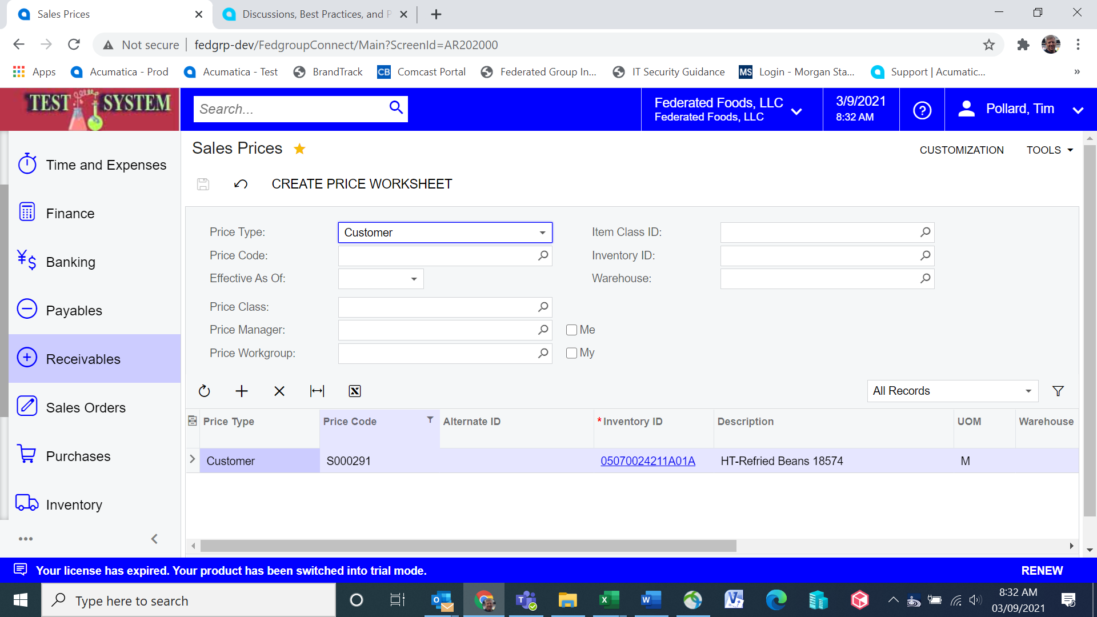
Task: Open browser extensions puzzle icon
Action: (1023, 45)
